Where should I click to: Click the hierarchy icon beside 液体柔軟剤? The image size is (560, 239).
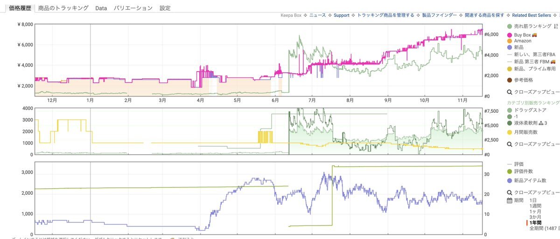[x=546, y=123]
